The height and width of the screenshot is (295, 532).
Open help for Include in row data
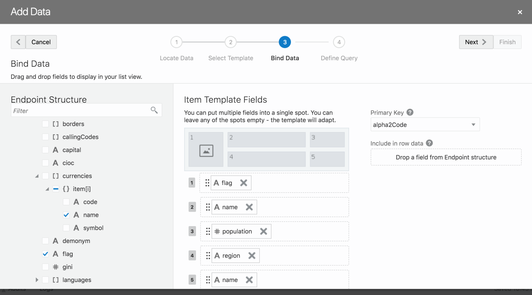429,143
